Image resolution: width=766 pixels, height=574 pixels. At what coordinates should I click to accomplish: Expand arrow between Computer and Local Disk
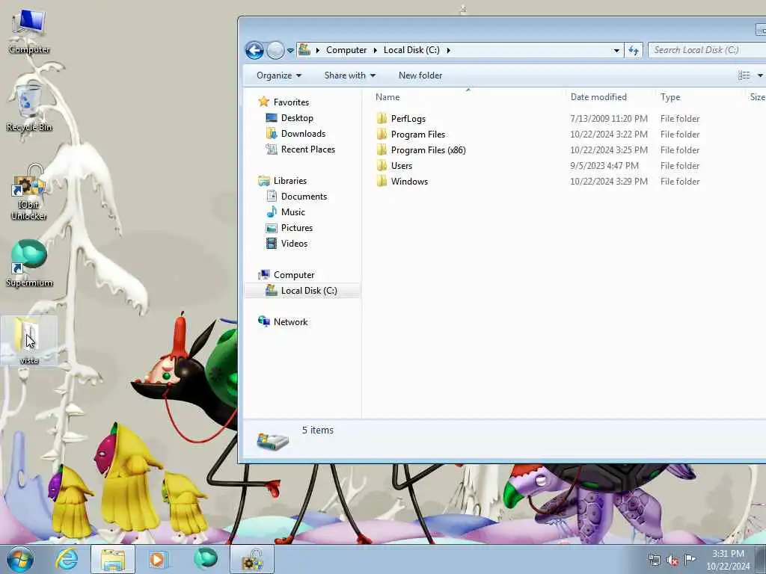(x=376, y=50)
